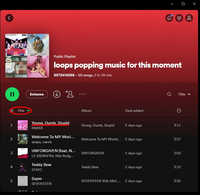Open the user profile icon
The width and height of the screenshot is (200, 195).
189,18
